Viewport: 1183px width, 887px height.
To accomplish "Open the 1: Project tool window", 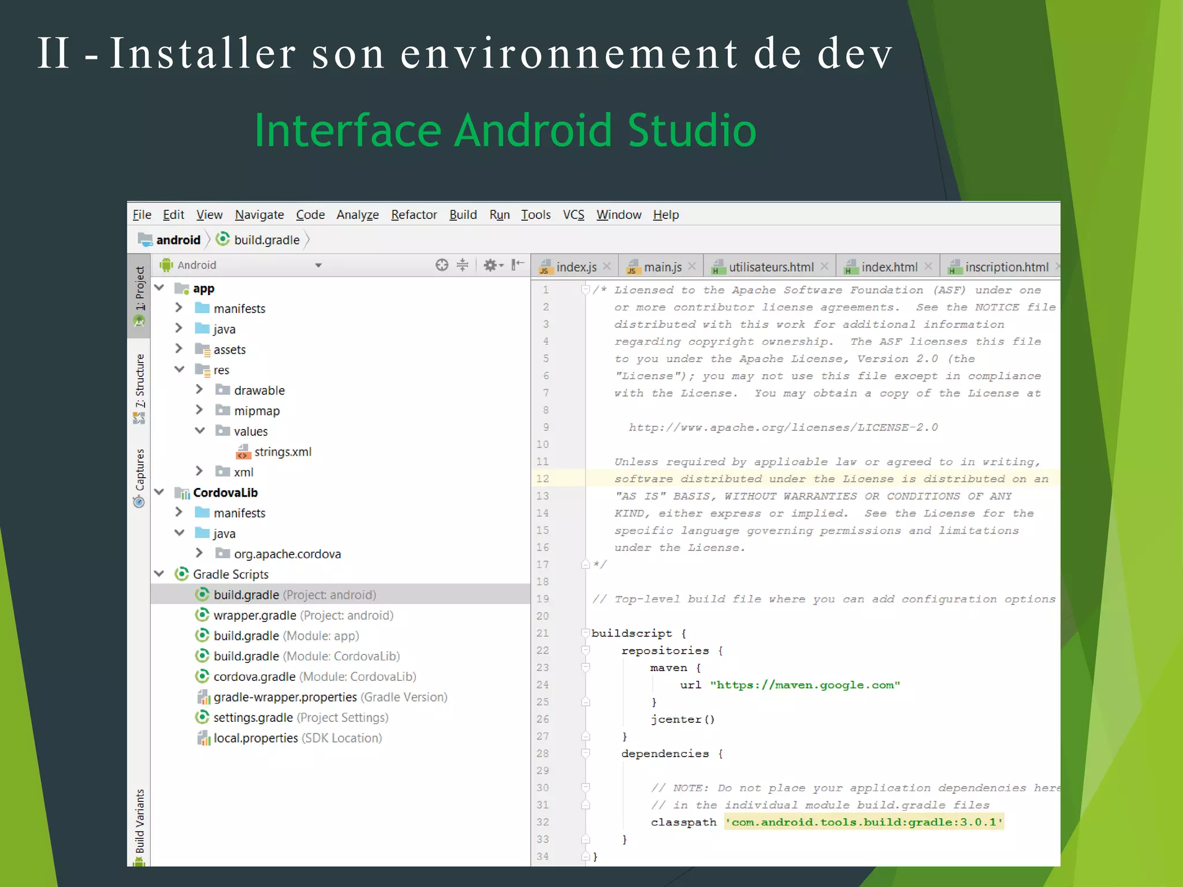I will pyautogui.click(x=139, y=296).
